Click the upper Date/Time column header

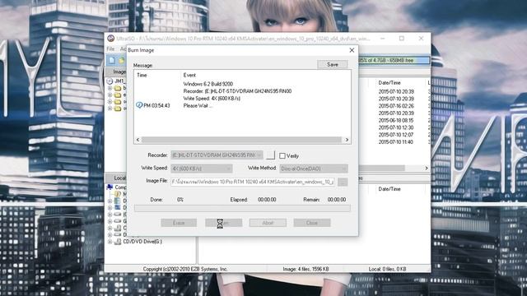389,82
